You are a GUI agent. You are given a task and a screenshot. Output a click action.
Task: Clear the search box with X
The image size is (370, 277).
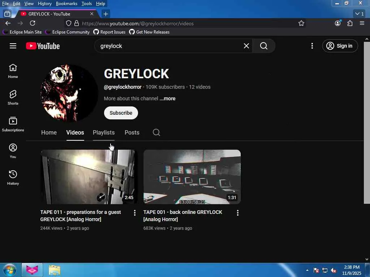(x=246, y=46)
